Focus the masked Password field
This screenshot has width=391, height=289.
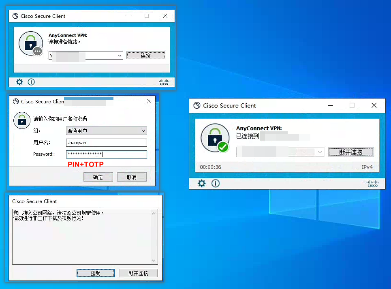tap(107, 154)
